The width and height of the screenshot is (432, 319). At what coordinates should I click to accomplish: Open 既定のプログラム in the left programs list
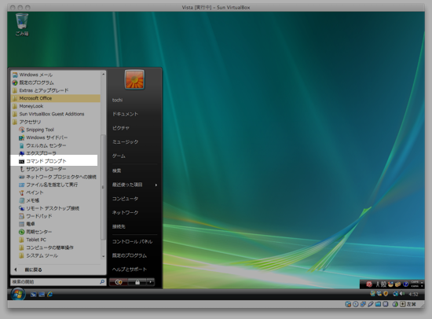pos(56,82)
